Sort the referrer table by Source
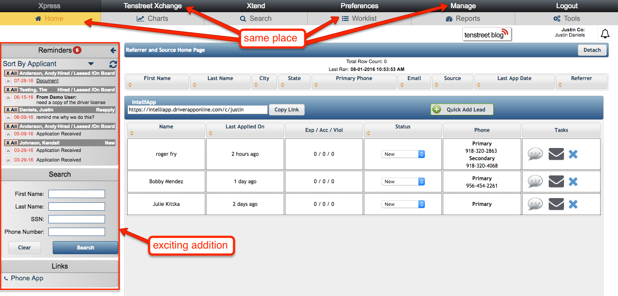Screen dimensions: 618x296 [435, 85]
